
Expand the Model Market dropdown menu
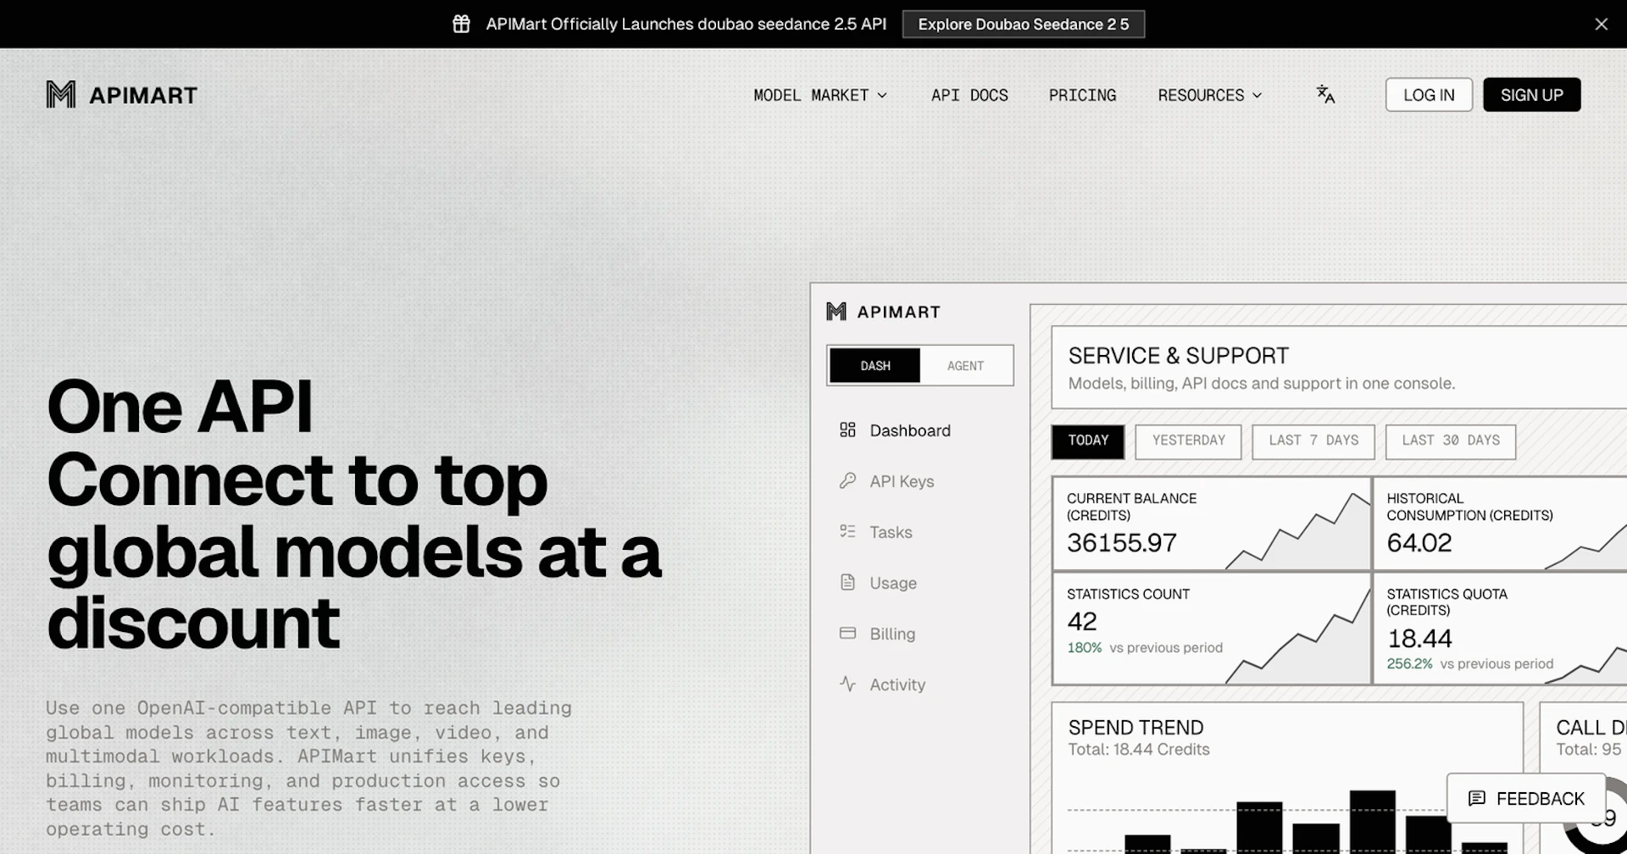click(820, 95)
